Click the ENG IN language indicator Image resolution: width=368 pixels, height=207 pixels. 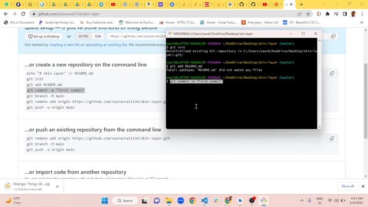[x=320, y=201]
